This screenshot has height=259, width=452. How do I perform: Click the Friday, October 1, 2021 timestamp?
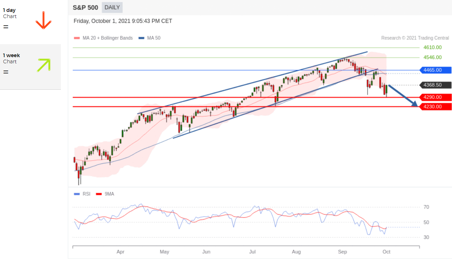click(123, 21)
